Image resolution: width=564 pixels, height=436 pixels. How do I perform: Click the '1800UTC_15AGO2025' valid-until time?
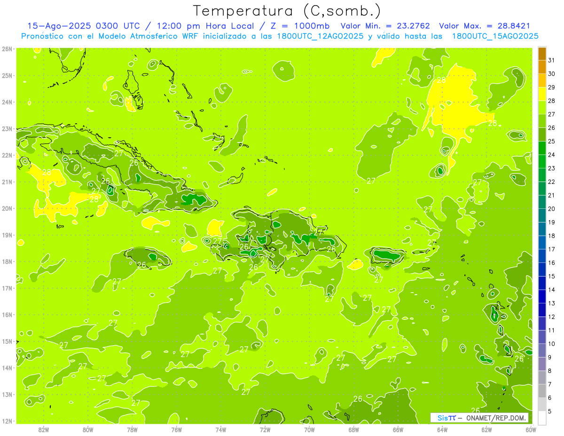495,36
